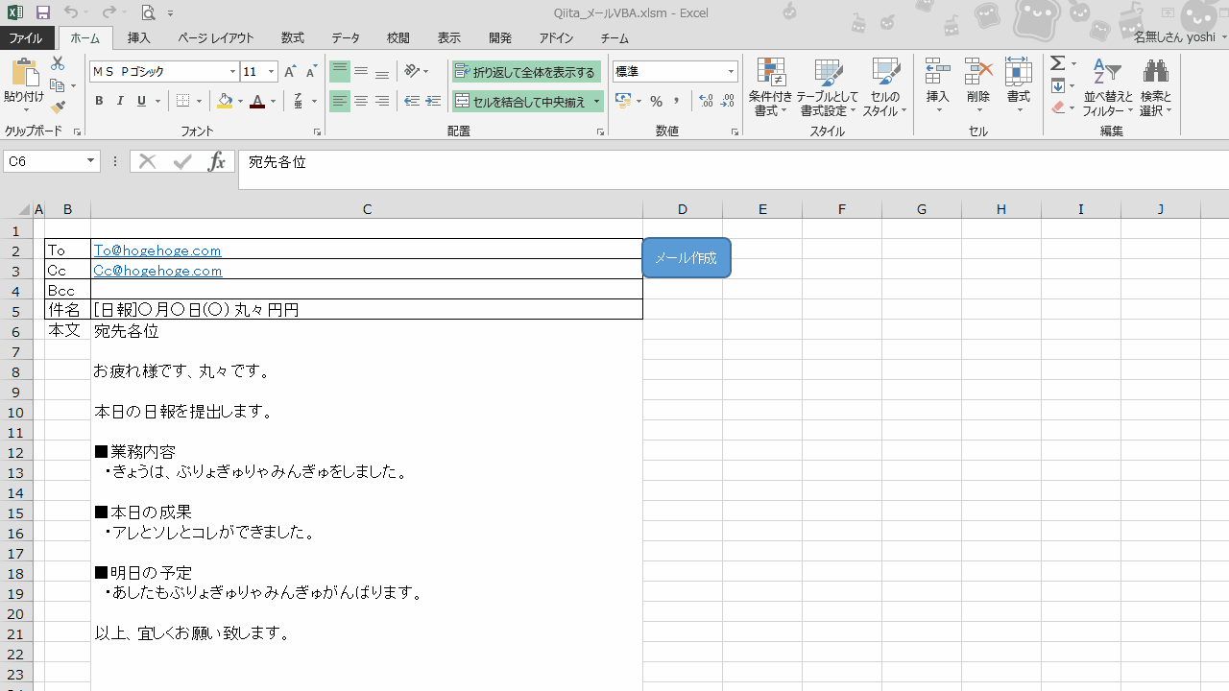Click the AutoSum icon
The width and height of the screenshot is (1229, 691).
point(1056,62)
